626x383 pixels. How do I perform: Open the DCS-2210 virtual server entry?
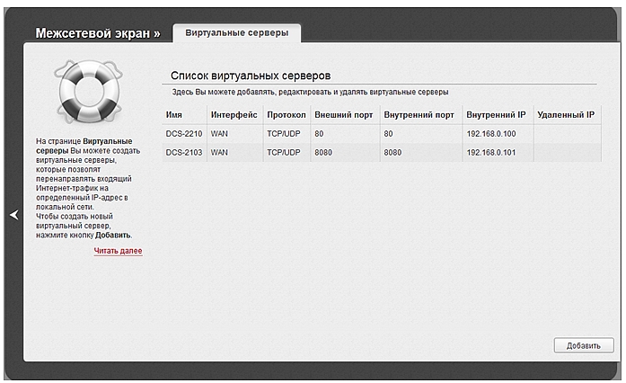click(x=182, y=134)
